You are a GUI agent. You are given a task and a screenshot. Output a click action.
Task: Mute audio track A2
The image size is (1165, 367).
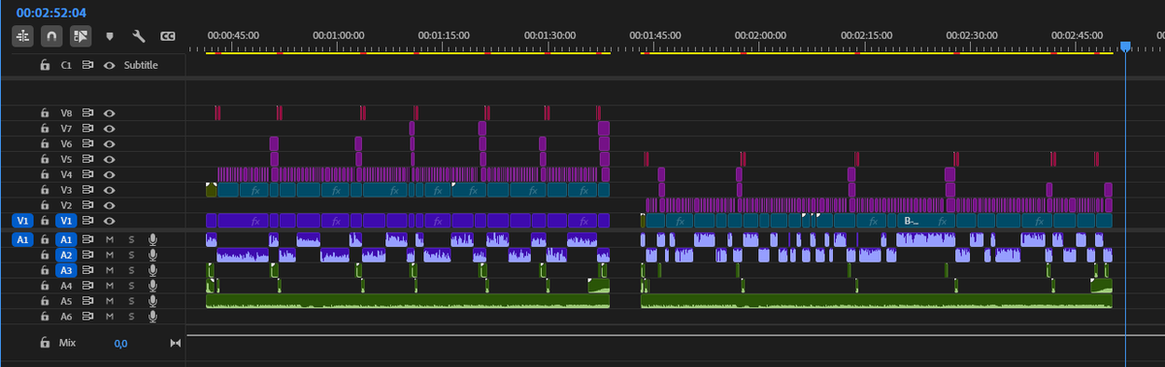110,255
